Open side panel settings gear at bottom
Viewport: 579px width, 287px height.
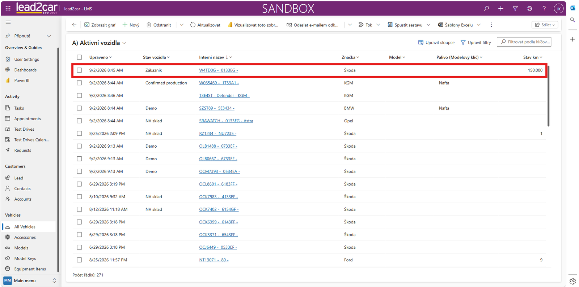pos(572,281)
